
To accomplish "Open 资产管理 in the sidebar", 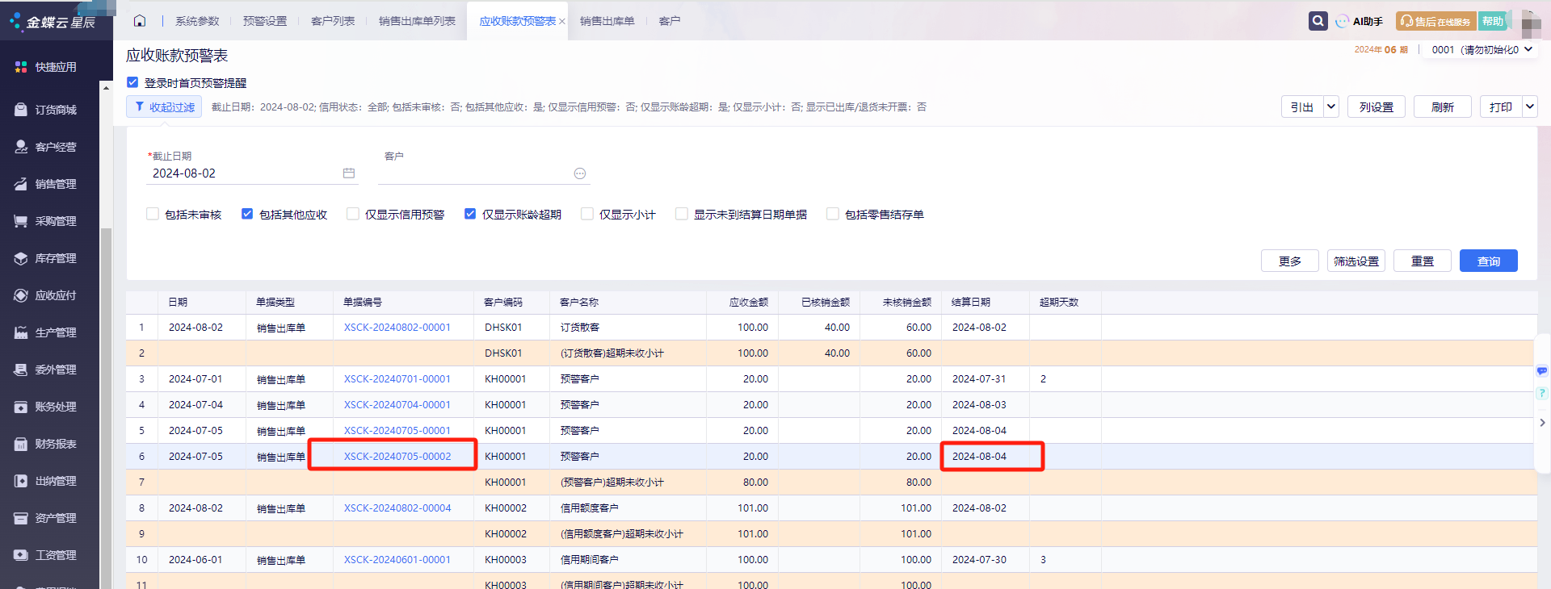I will click(46, 518).
